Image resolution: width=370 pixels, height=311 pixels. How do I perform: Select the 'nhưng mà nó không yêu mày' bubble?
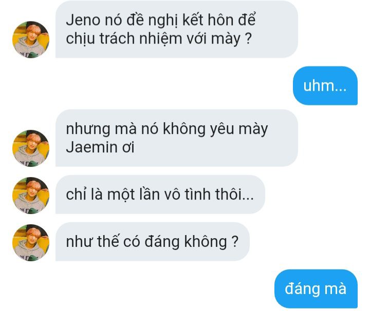click(x=176, y=138)
